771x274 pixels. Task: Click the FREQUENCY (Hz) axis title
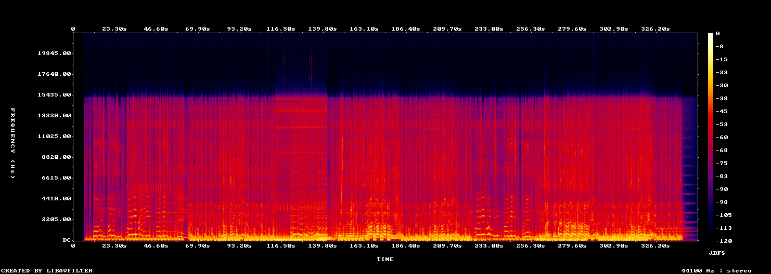pyautogui.click(x=12, y=143)
